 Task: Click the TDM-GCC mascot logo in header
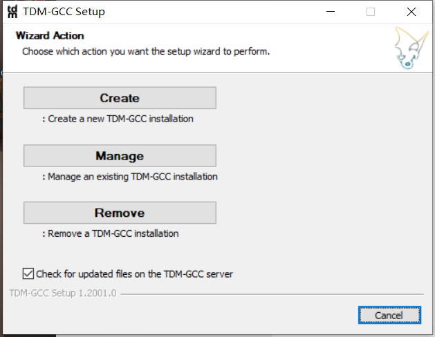[411, 48]
